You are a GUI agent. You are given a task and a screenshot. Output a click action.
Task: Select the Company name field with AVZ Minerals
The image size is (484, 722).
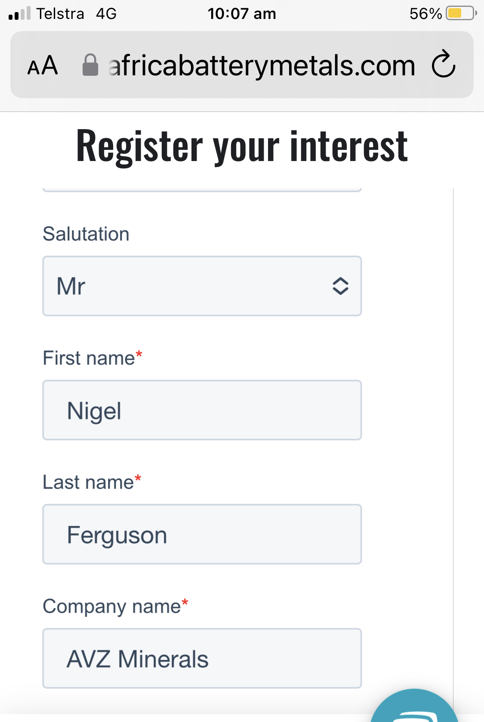pos(202,658)
